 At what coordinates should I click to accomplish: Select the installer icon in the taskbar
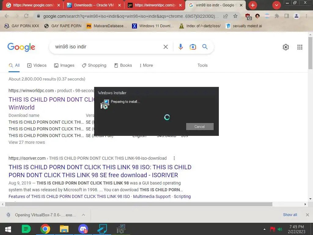(121, 229)
